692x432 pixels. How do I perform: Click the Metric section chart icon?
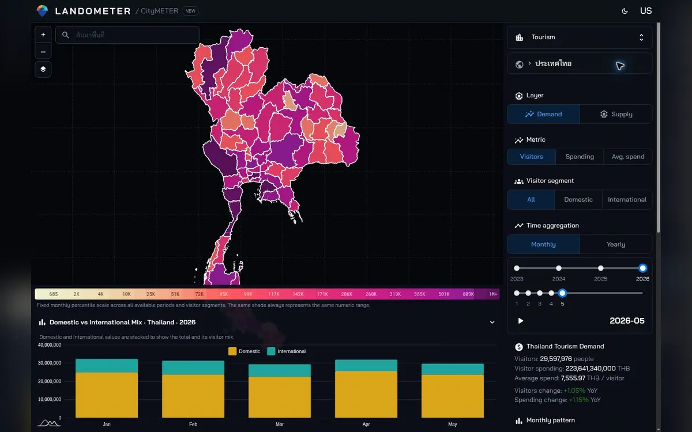519,140
